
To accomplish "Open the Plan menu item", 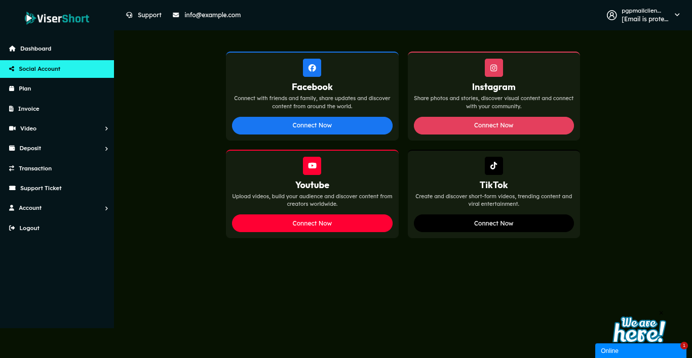I will [x=25, y=88].
